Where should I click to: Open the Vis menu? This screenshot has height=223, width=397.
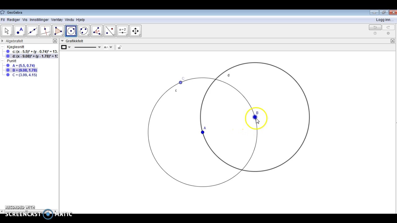click(x=25, y=20)
